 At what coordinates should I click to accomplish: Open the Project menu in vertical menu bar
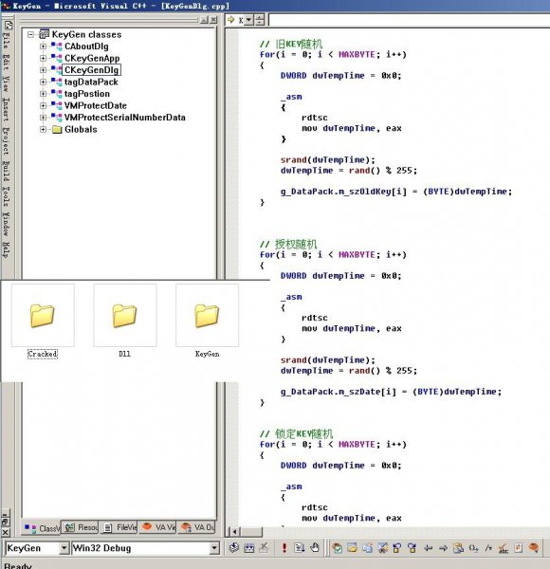(7, 141)
